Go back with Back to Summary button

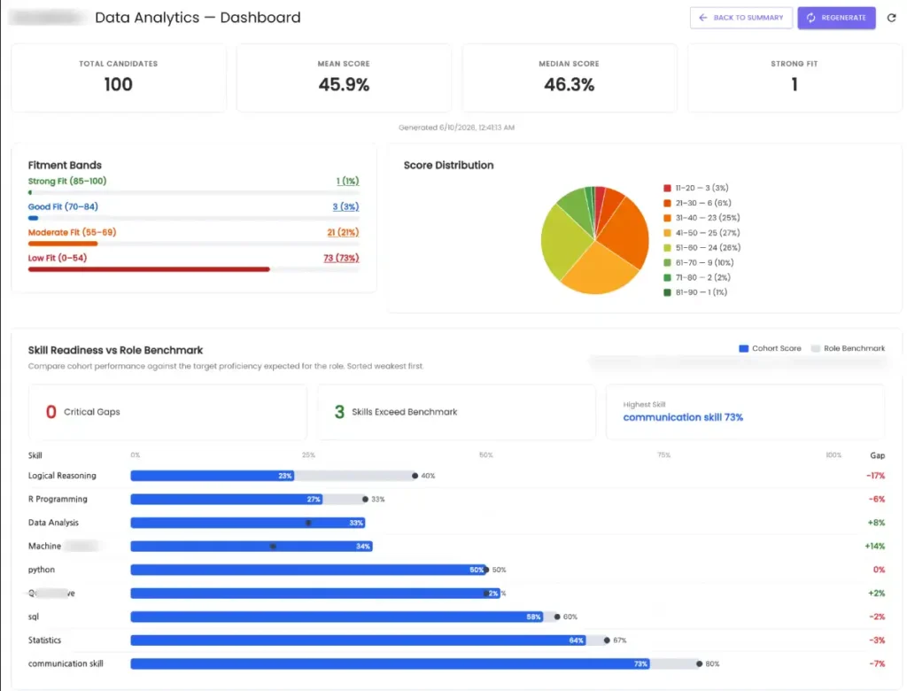741,18
